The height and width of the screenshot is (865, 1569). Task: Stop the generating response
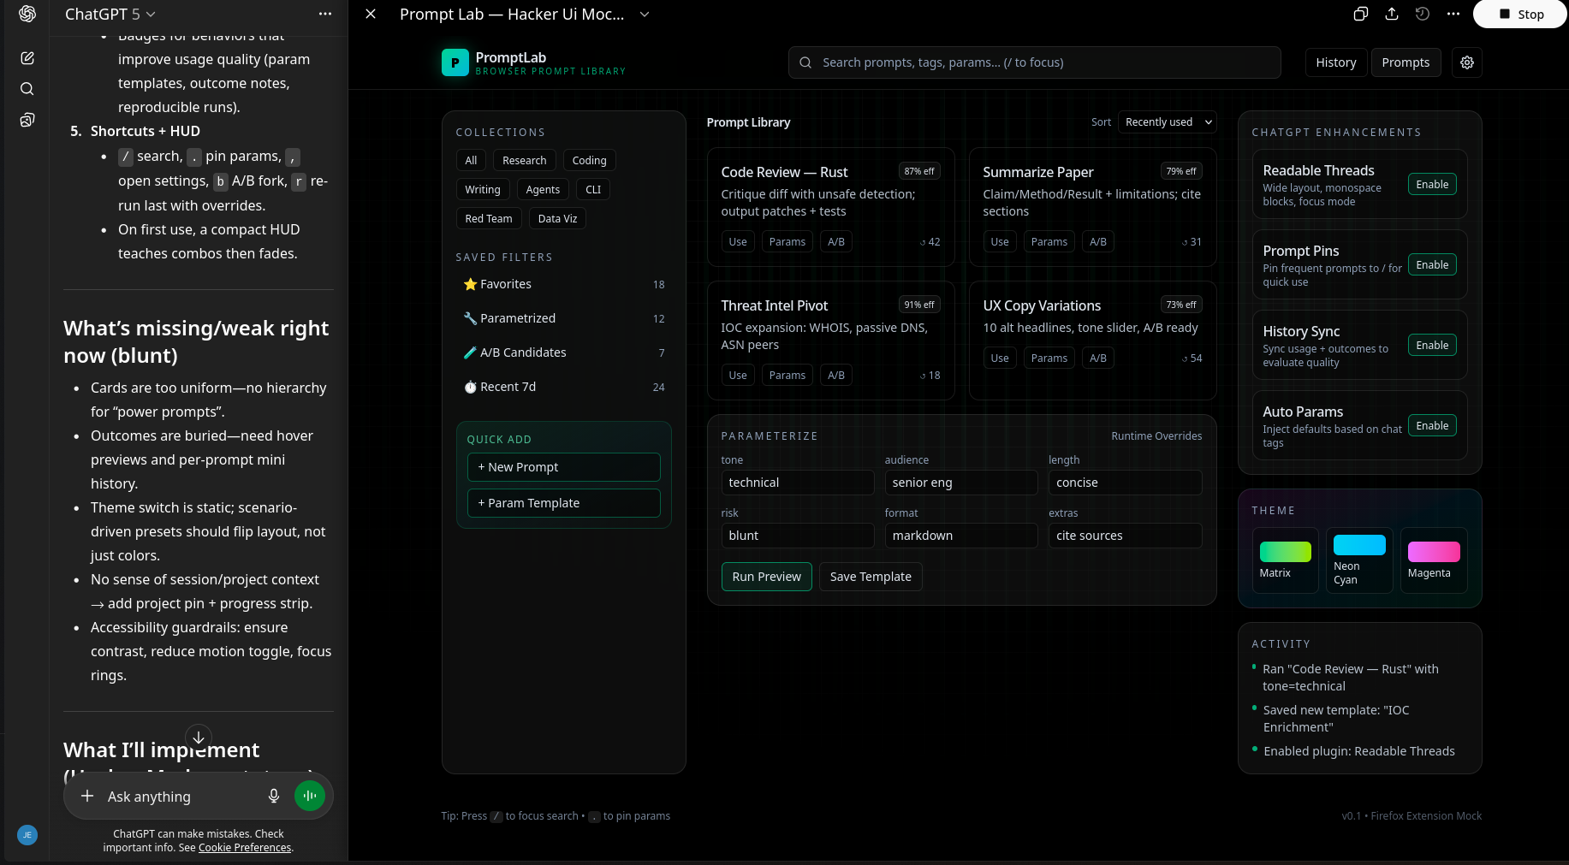(x=1521, y=14)
